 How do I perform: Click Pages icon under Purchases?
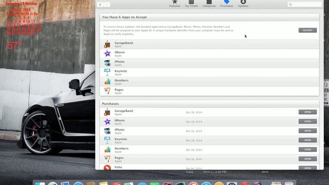click(x=107, y=159)
